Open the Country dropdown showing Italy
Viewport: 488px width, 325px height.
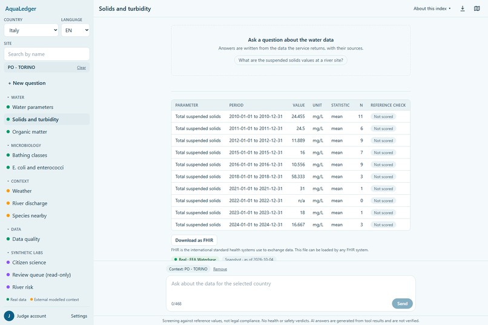(x=31, y=30)
